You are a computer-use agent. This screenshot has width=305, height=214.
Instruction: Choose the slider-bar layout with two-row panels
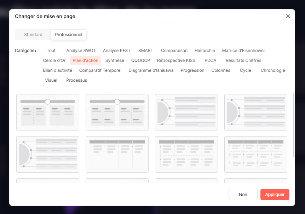(x=117, y=112)
